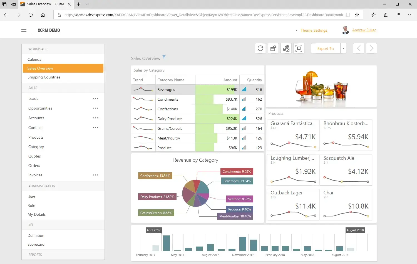Click the Beverages 19.24% pie label
The height and width of the screenshot is (264, 417).
(237, 181)
